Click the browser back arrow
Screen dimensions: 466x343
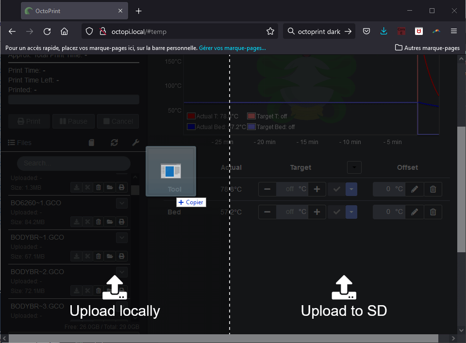click(12, 32)
